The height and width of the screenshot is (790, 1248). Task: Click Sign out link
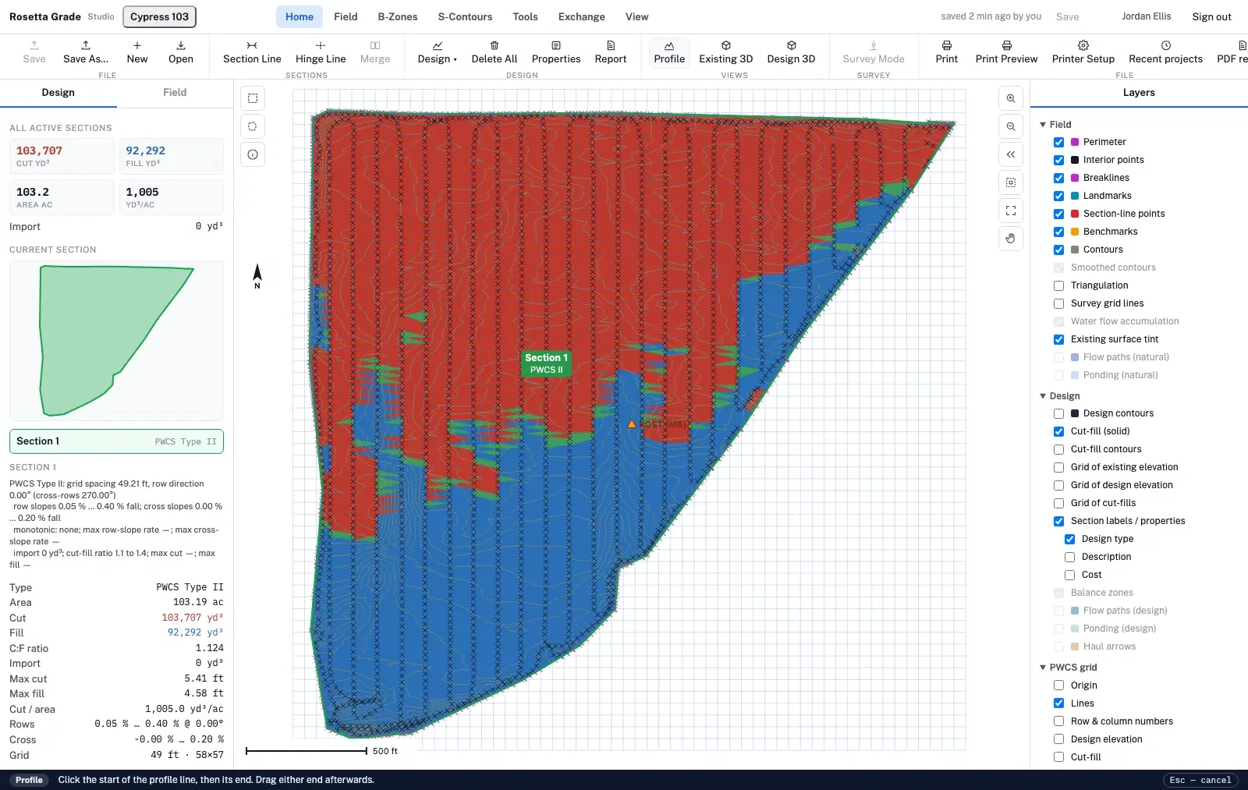[x=1211, y=16]
